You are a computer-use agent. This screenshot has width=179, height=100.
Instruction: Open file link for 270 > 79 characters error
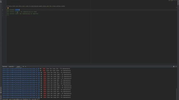21,71
